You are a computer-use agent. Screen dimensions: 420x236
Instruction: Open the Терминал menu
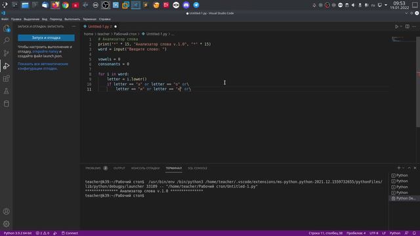tap(89, 19)
